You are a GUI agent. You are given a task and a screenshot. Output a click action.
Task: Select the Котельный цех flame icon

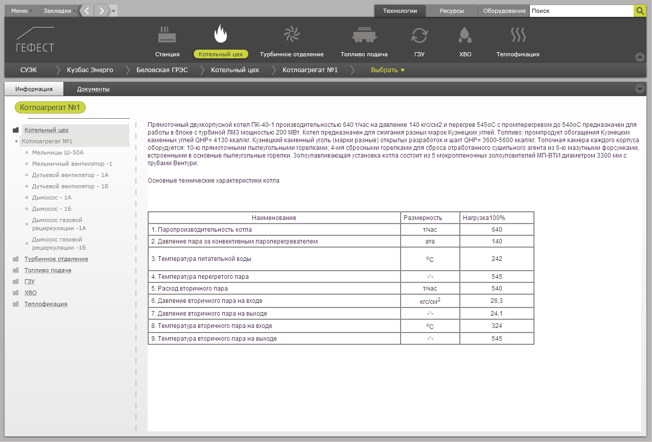click(220, 34)
